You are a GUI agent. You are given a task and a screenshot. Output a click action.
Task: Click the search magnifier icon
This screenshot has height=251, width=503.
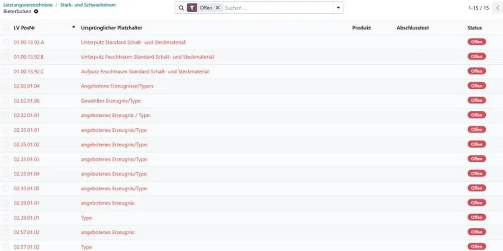[x=181, y=8]
